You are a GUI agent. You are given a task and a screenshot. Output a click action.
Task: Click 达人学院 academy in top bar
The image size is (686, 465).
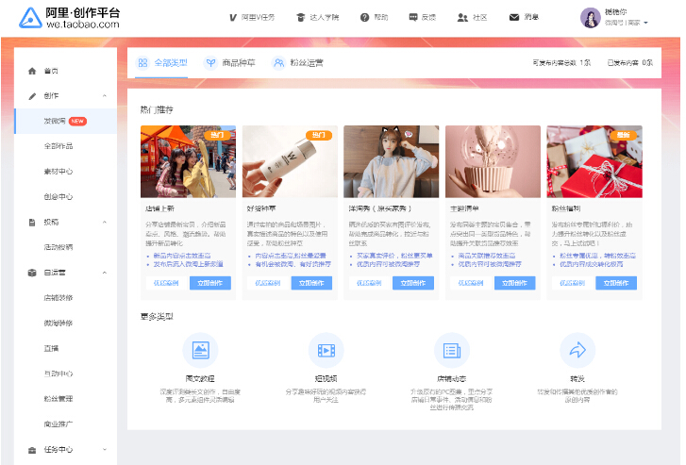pyautogui.click(x=316, y=17)
